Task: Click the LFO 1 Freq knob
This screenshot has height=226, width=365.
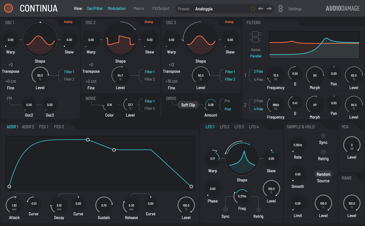Action: pyautogui.click(x=242, y=196)
